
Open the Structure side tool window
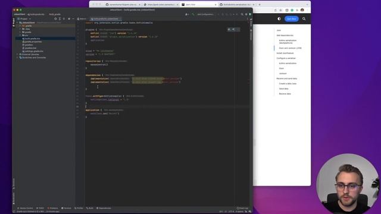tap(14, 183)
